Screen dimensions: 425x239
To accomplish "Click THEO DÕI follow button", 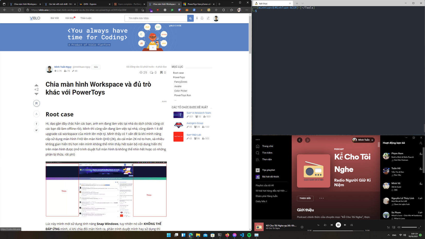I will pos(305,198).
